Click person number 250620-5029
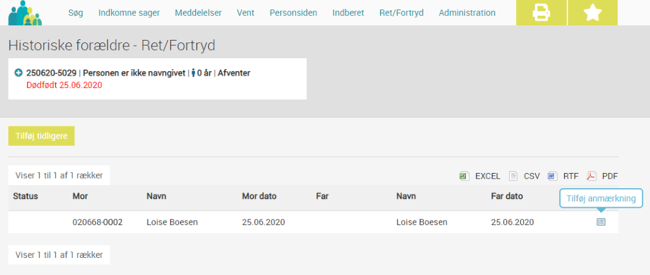 tap(51, 74)
